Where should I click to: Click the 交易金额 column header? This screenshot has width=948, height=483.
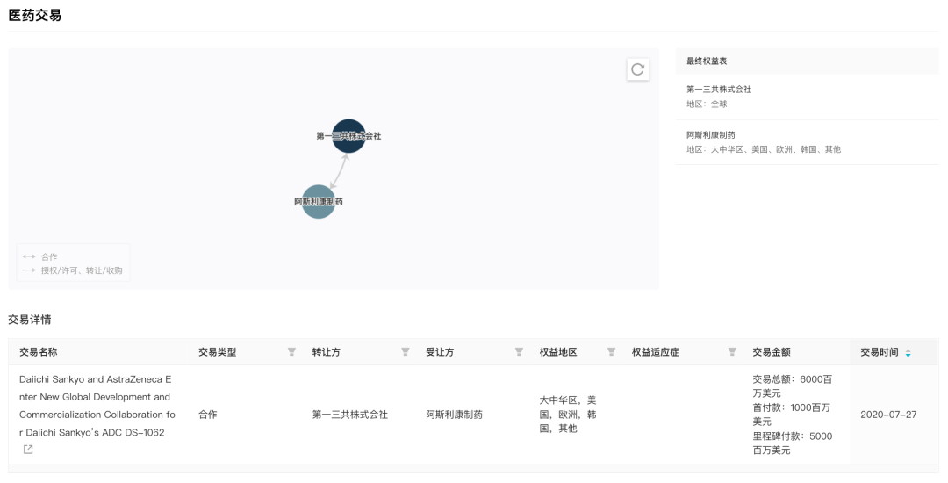pyautogui.click(x=772, y=352)
